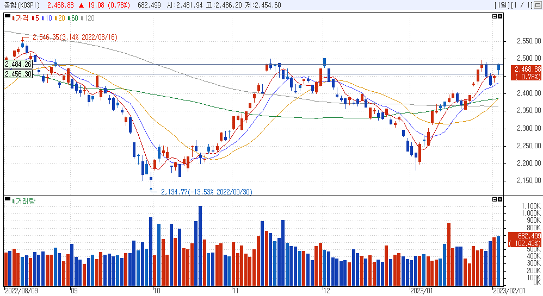The image size is (543, 296).
Task: Click the 09 month marker on date axis
Action: [x=74, y=291]
